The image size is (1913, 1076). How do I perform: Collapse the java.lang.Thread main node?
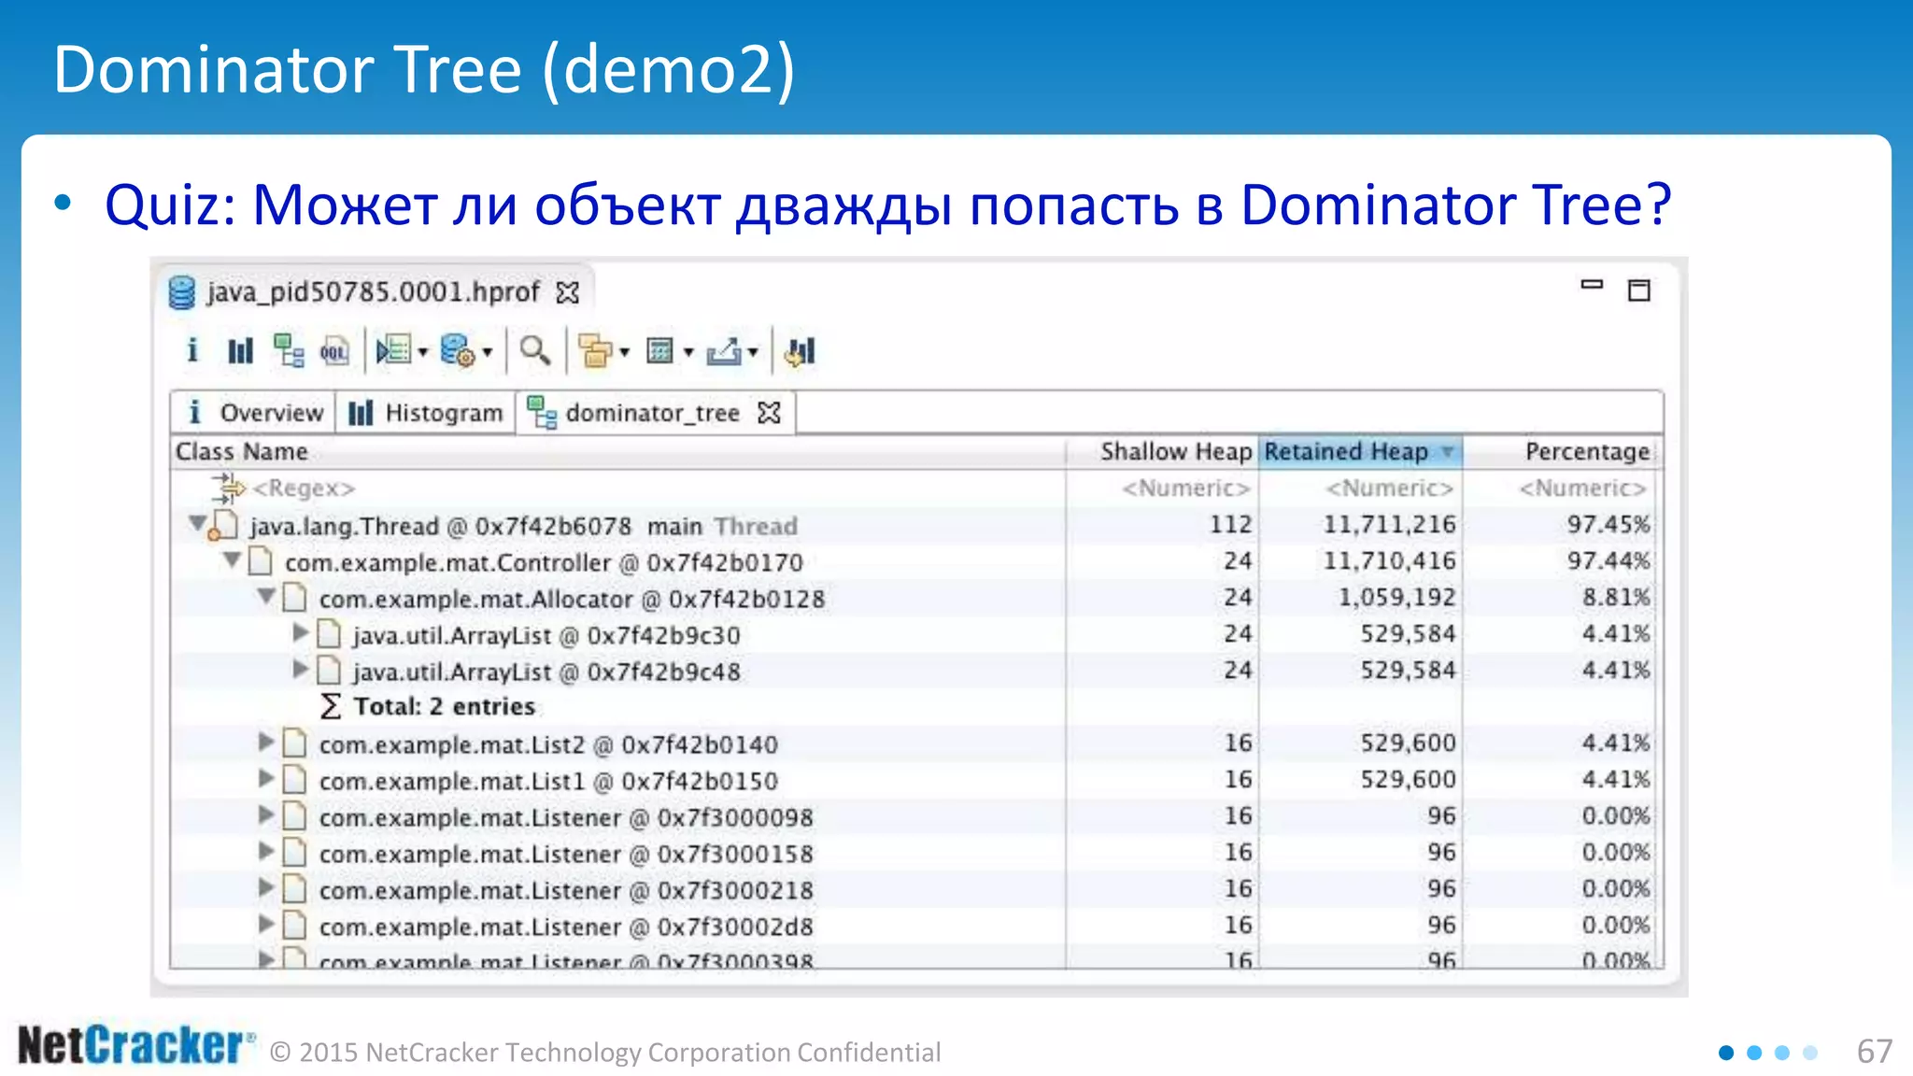click(197, 523)
